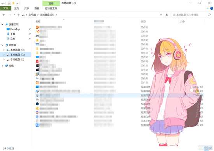Open Desktop in quick access
Image resolution: width=214 pixels, height=151 pixels.
tap(15, 29)
